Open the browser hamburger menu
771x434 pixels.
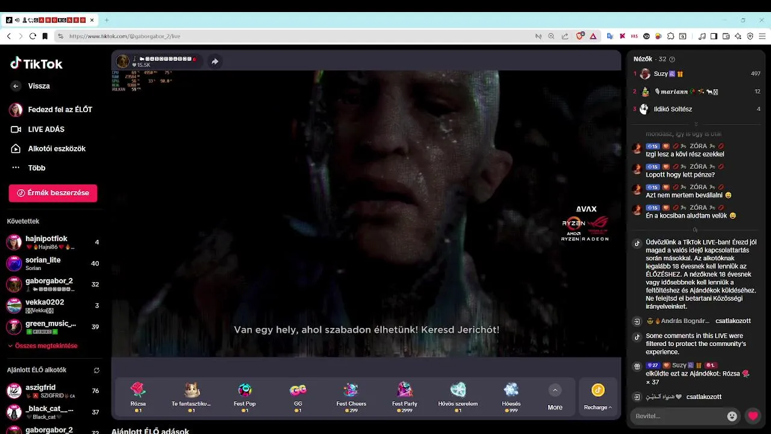(x=762, y=36)
